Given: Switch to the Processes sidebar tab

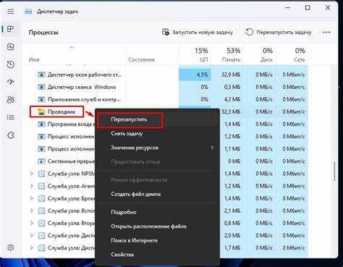Looking at the screenshot, I should (11, 29).
